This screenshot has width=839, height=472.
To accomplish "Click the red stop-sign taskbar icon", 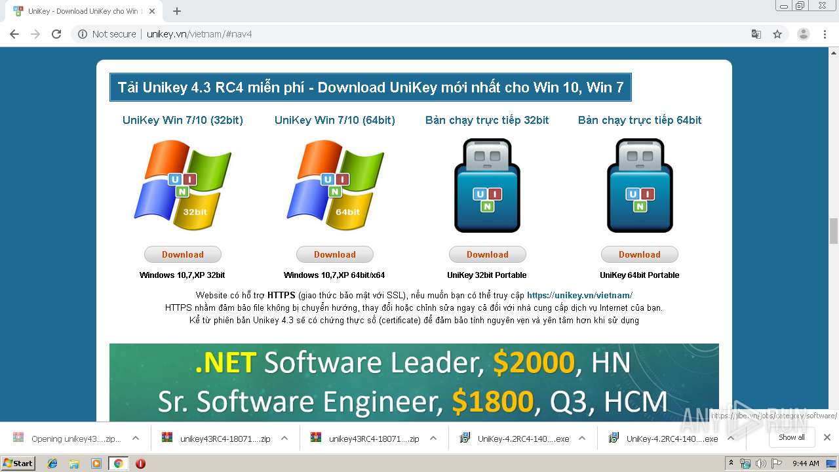I will pyautogui.click(x=140, y=463).
